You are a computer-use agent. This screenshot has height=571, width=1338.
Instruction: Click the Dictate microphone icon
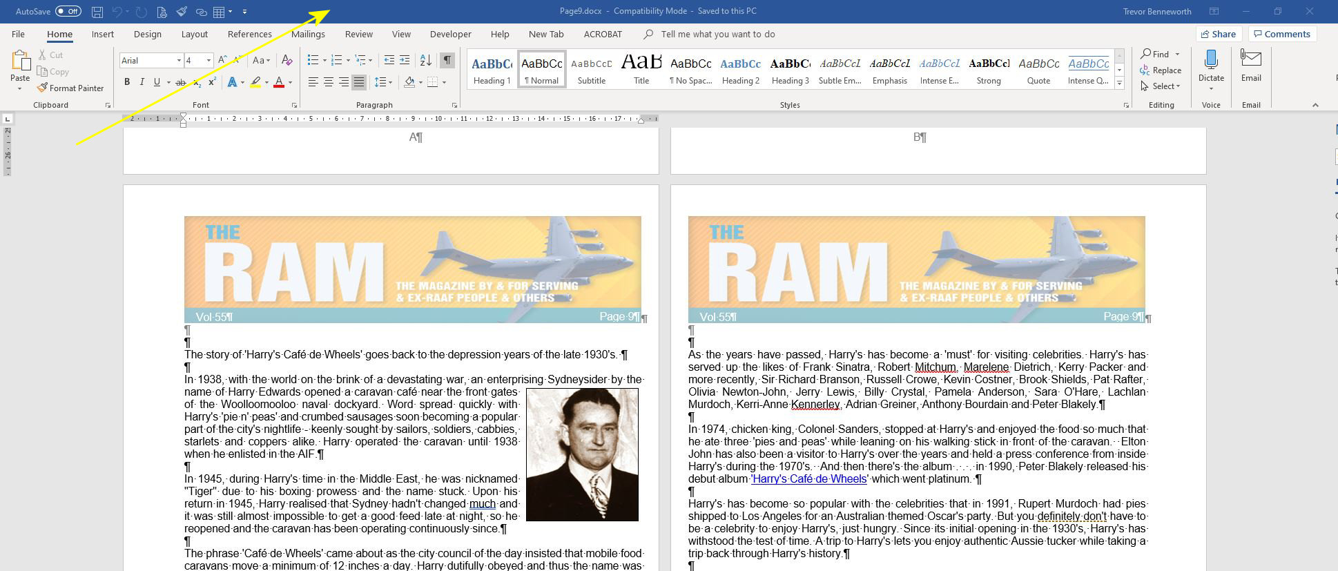[x=1211, y=61]
